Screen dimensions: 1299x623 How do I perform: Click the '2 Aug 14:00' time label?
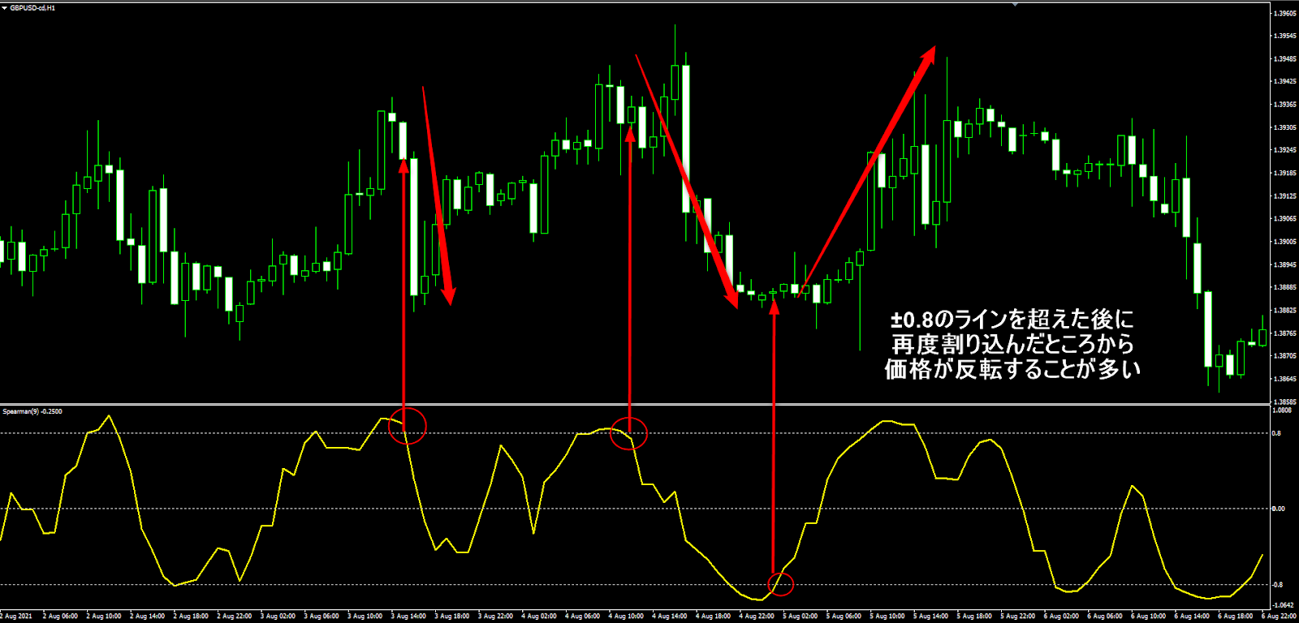tap(147, 617)
